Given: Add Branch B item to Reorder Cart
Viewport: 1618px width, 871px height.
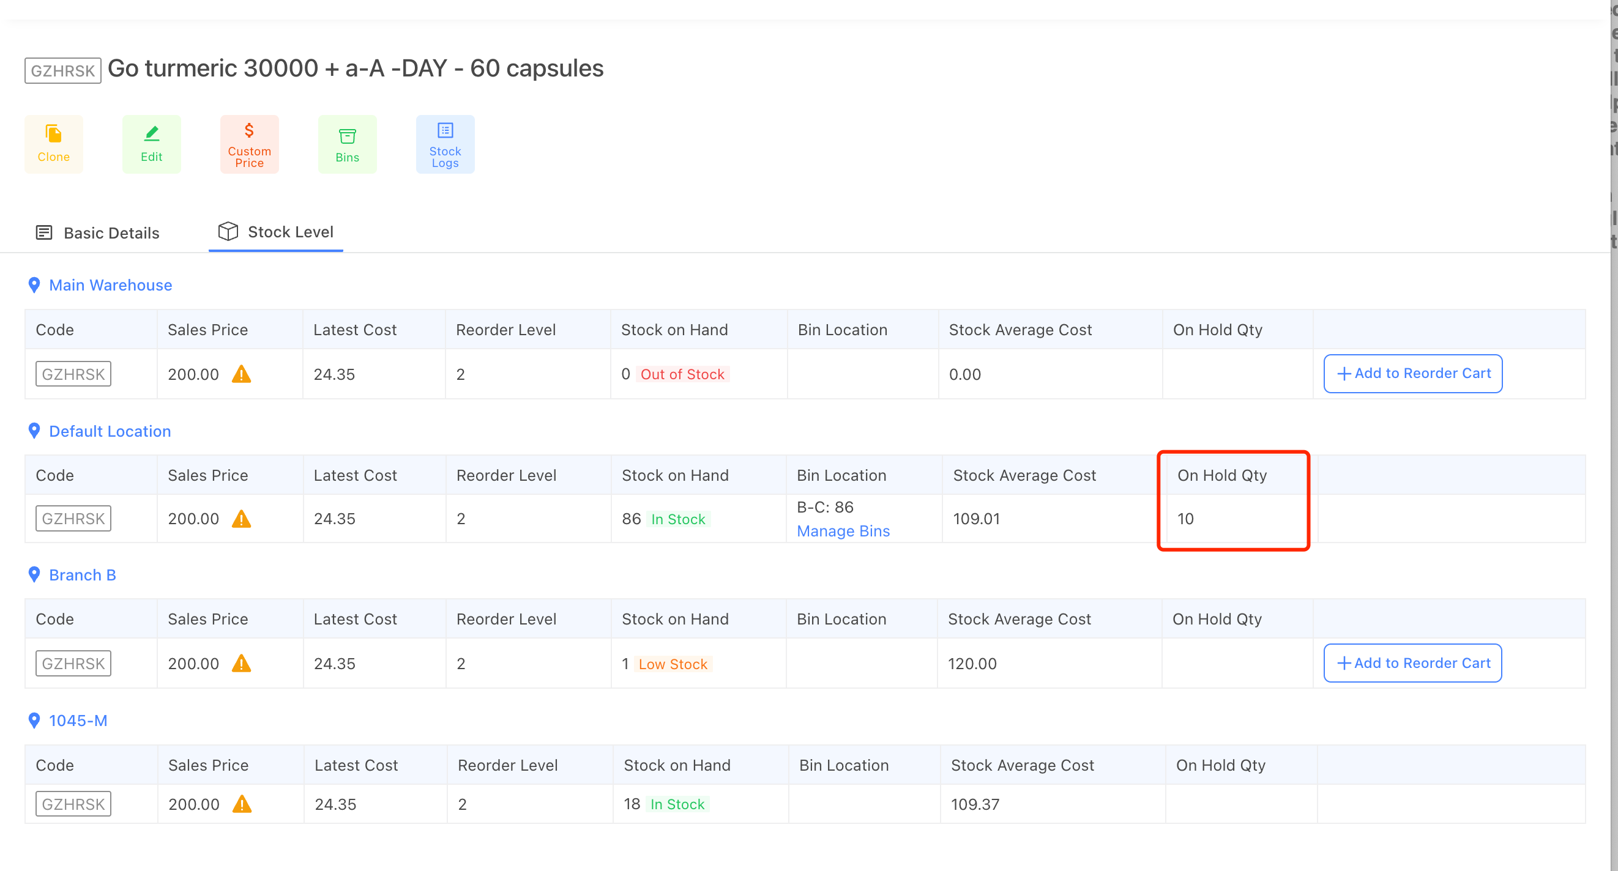Looking at the screenshot, I should tap(1412, 663).
